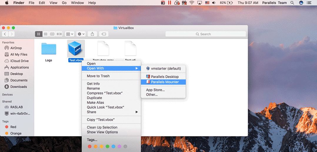
Task: Click the volume icon in menu bar
Action: (214, 3)
